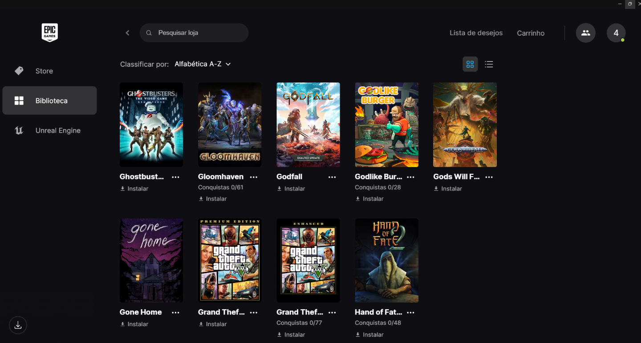641x343 pixels.
Task: Click the Conquistas 0/28 text
Action: click(378, 187)
